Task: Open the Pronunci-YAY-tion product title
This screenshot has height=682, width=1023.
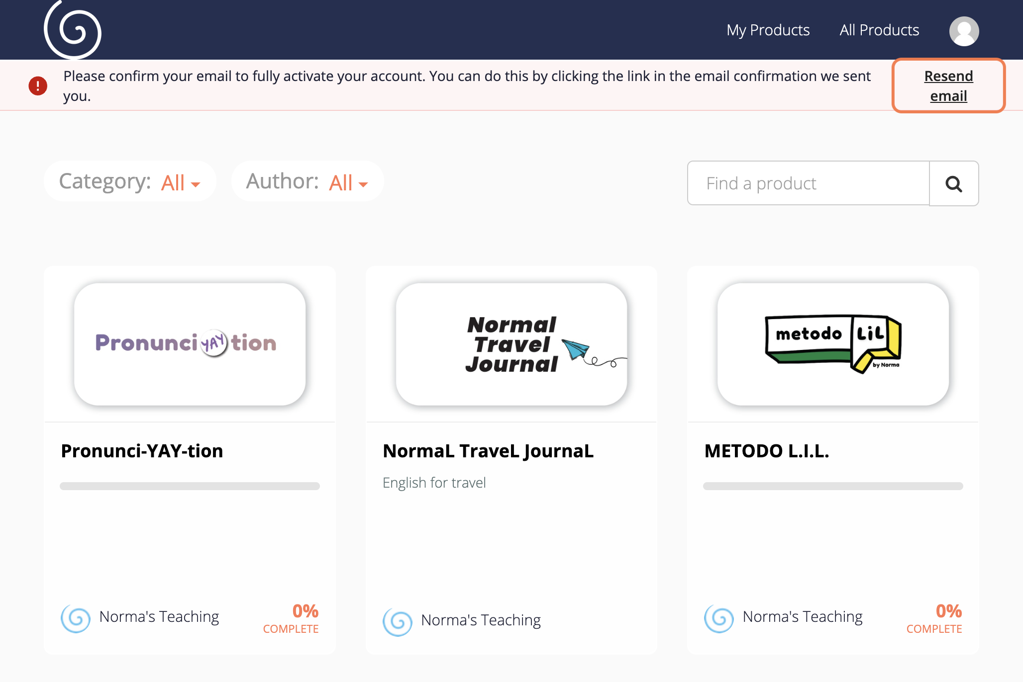Action: (142, 451)
